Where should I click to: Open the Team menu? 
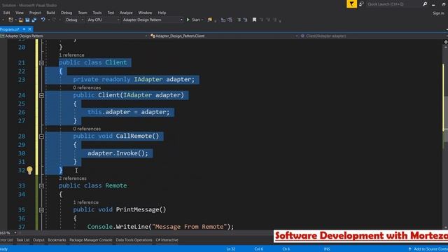click(83, 13)
